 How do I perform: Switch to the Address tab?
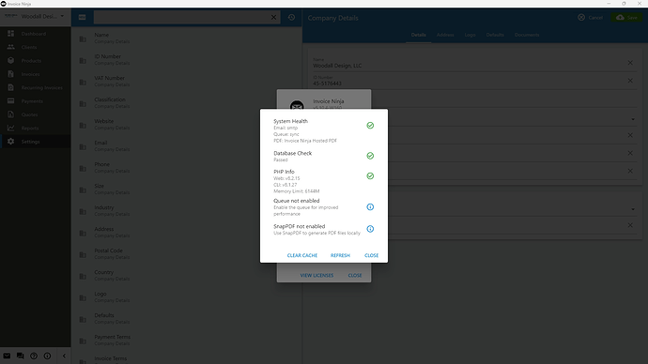click(x=445, y=35)
